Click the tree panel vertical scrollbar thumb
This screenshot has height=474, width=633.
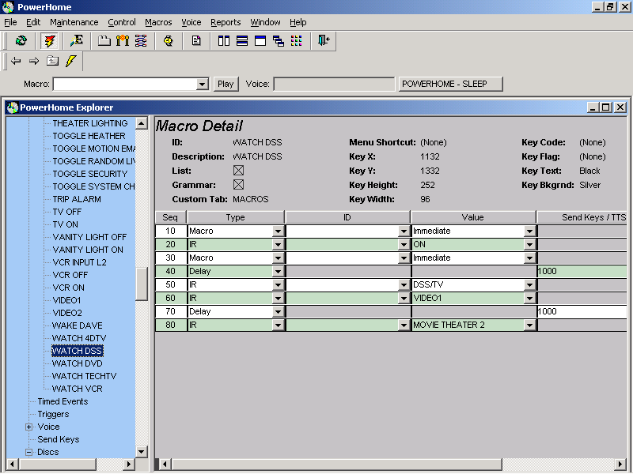pos(142,284)
